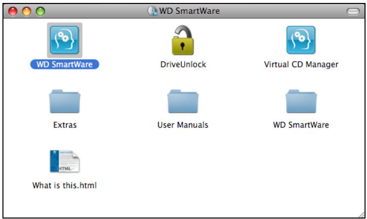Click the Extras folder name
The height and width of the screenshot is (219, 367).
point(65,125)
